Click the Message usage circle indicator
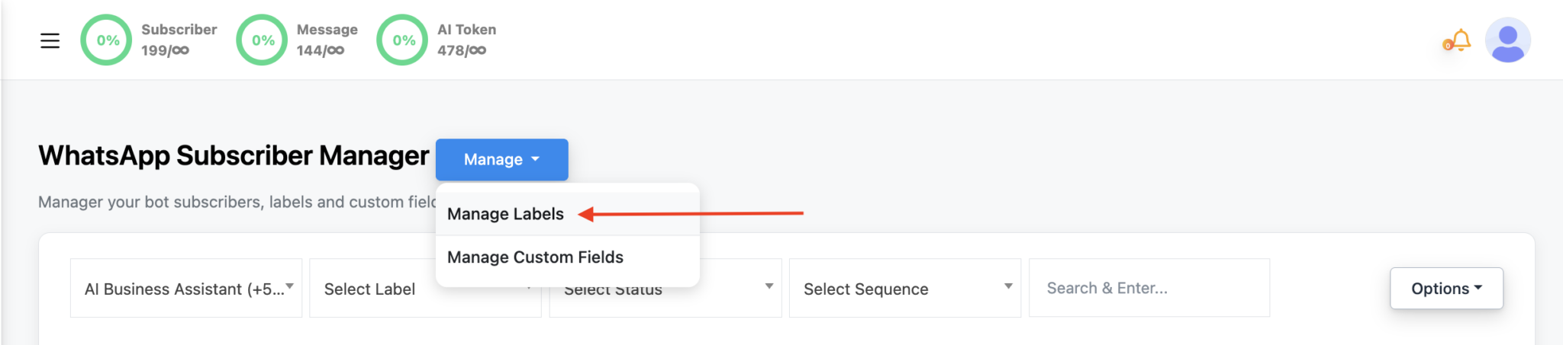 pos(263,40)
